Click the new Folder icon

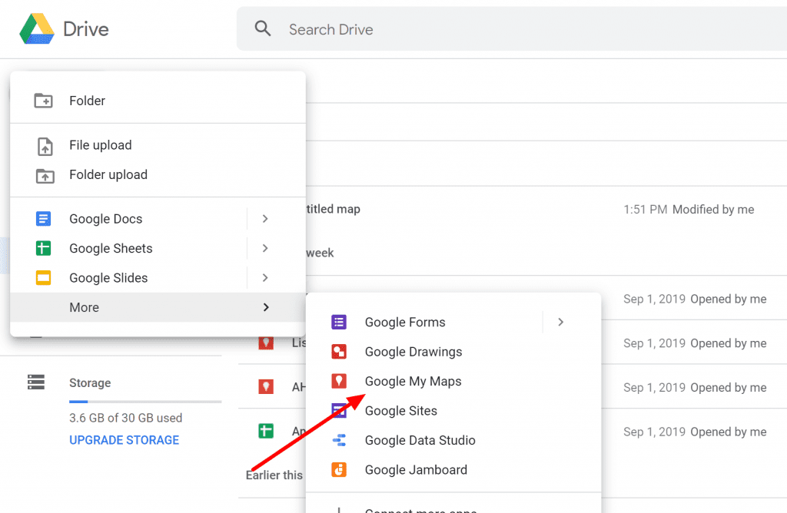(43, 101)
